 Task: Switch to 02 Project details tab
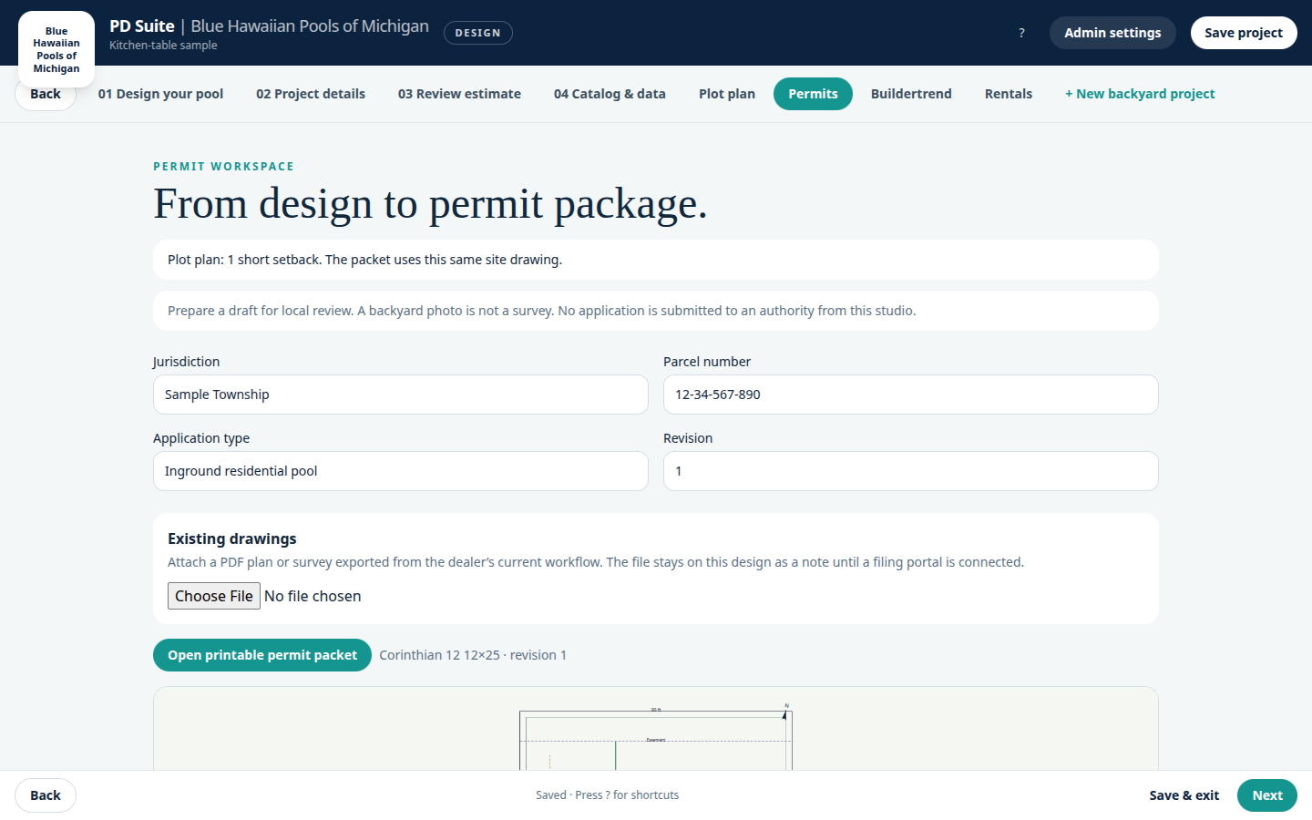[311, 94]
